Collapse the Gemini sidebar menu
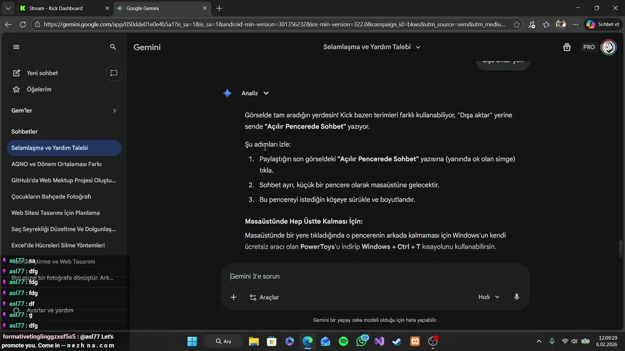This screenshot has width=625, height=351. pyautogui.click(x=16, y=47)
